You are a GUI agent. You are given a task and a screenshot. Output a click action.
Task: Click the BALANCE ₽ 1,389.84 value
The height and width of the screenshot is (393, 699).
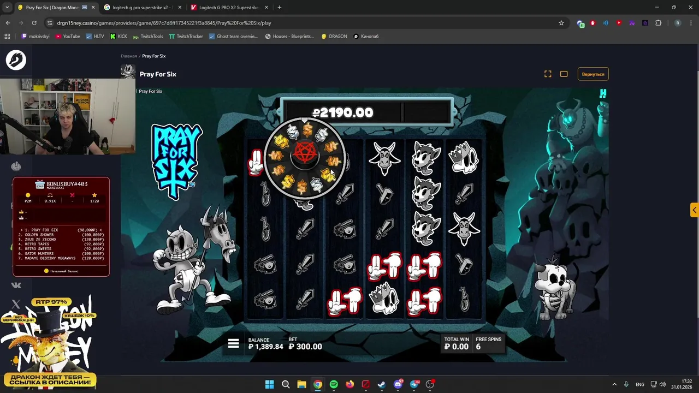(266, 347)
